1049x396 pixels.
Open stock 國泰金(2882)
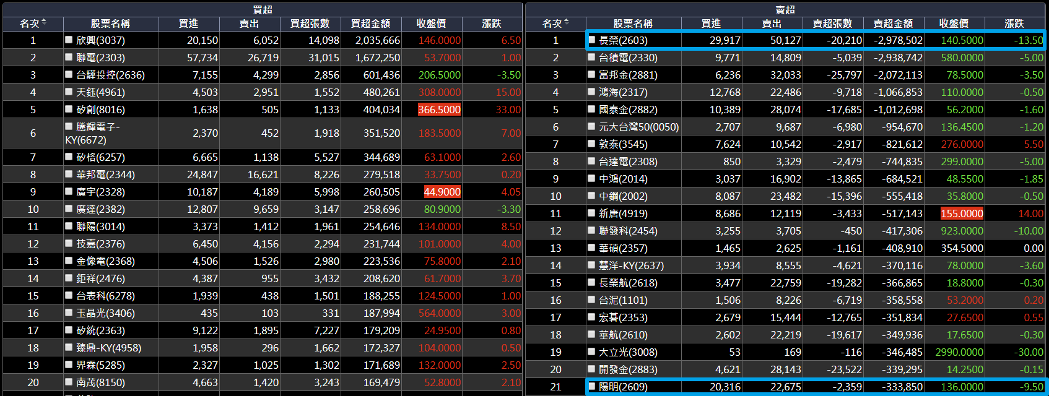pos(628,109)
